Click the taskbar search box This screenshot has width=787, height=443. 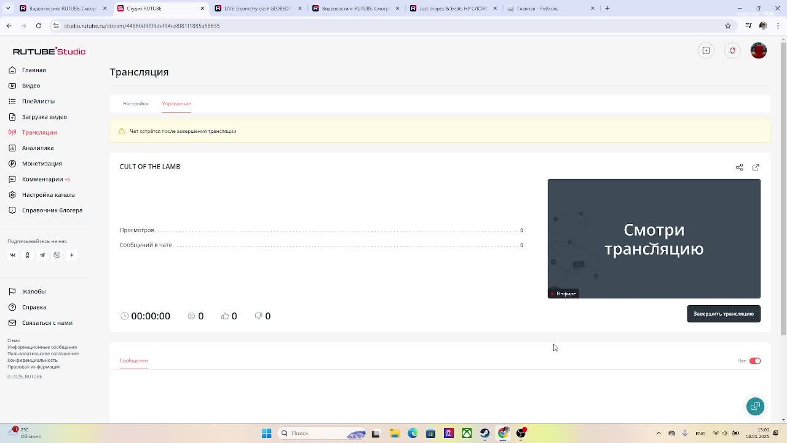(323, 434)
